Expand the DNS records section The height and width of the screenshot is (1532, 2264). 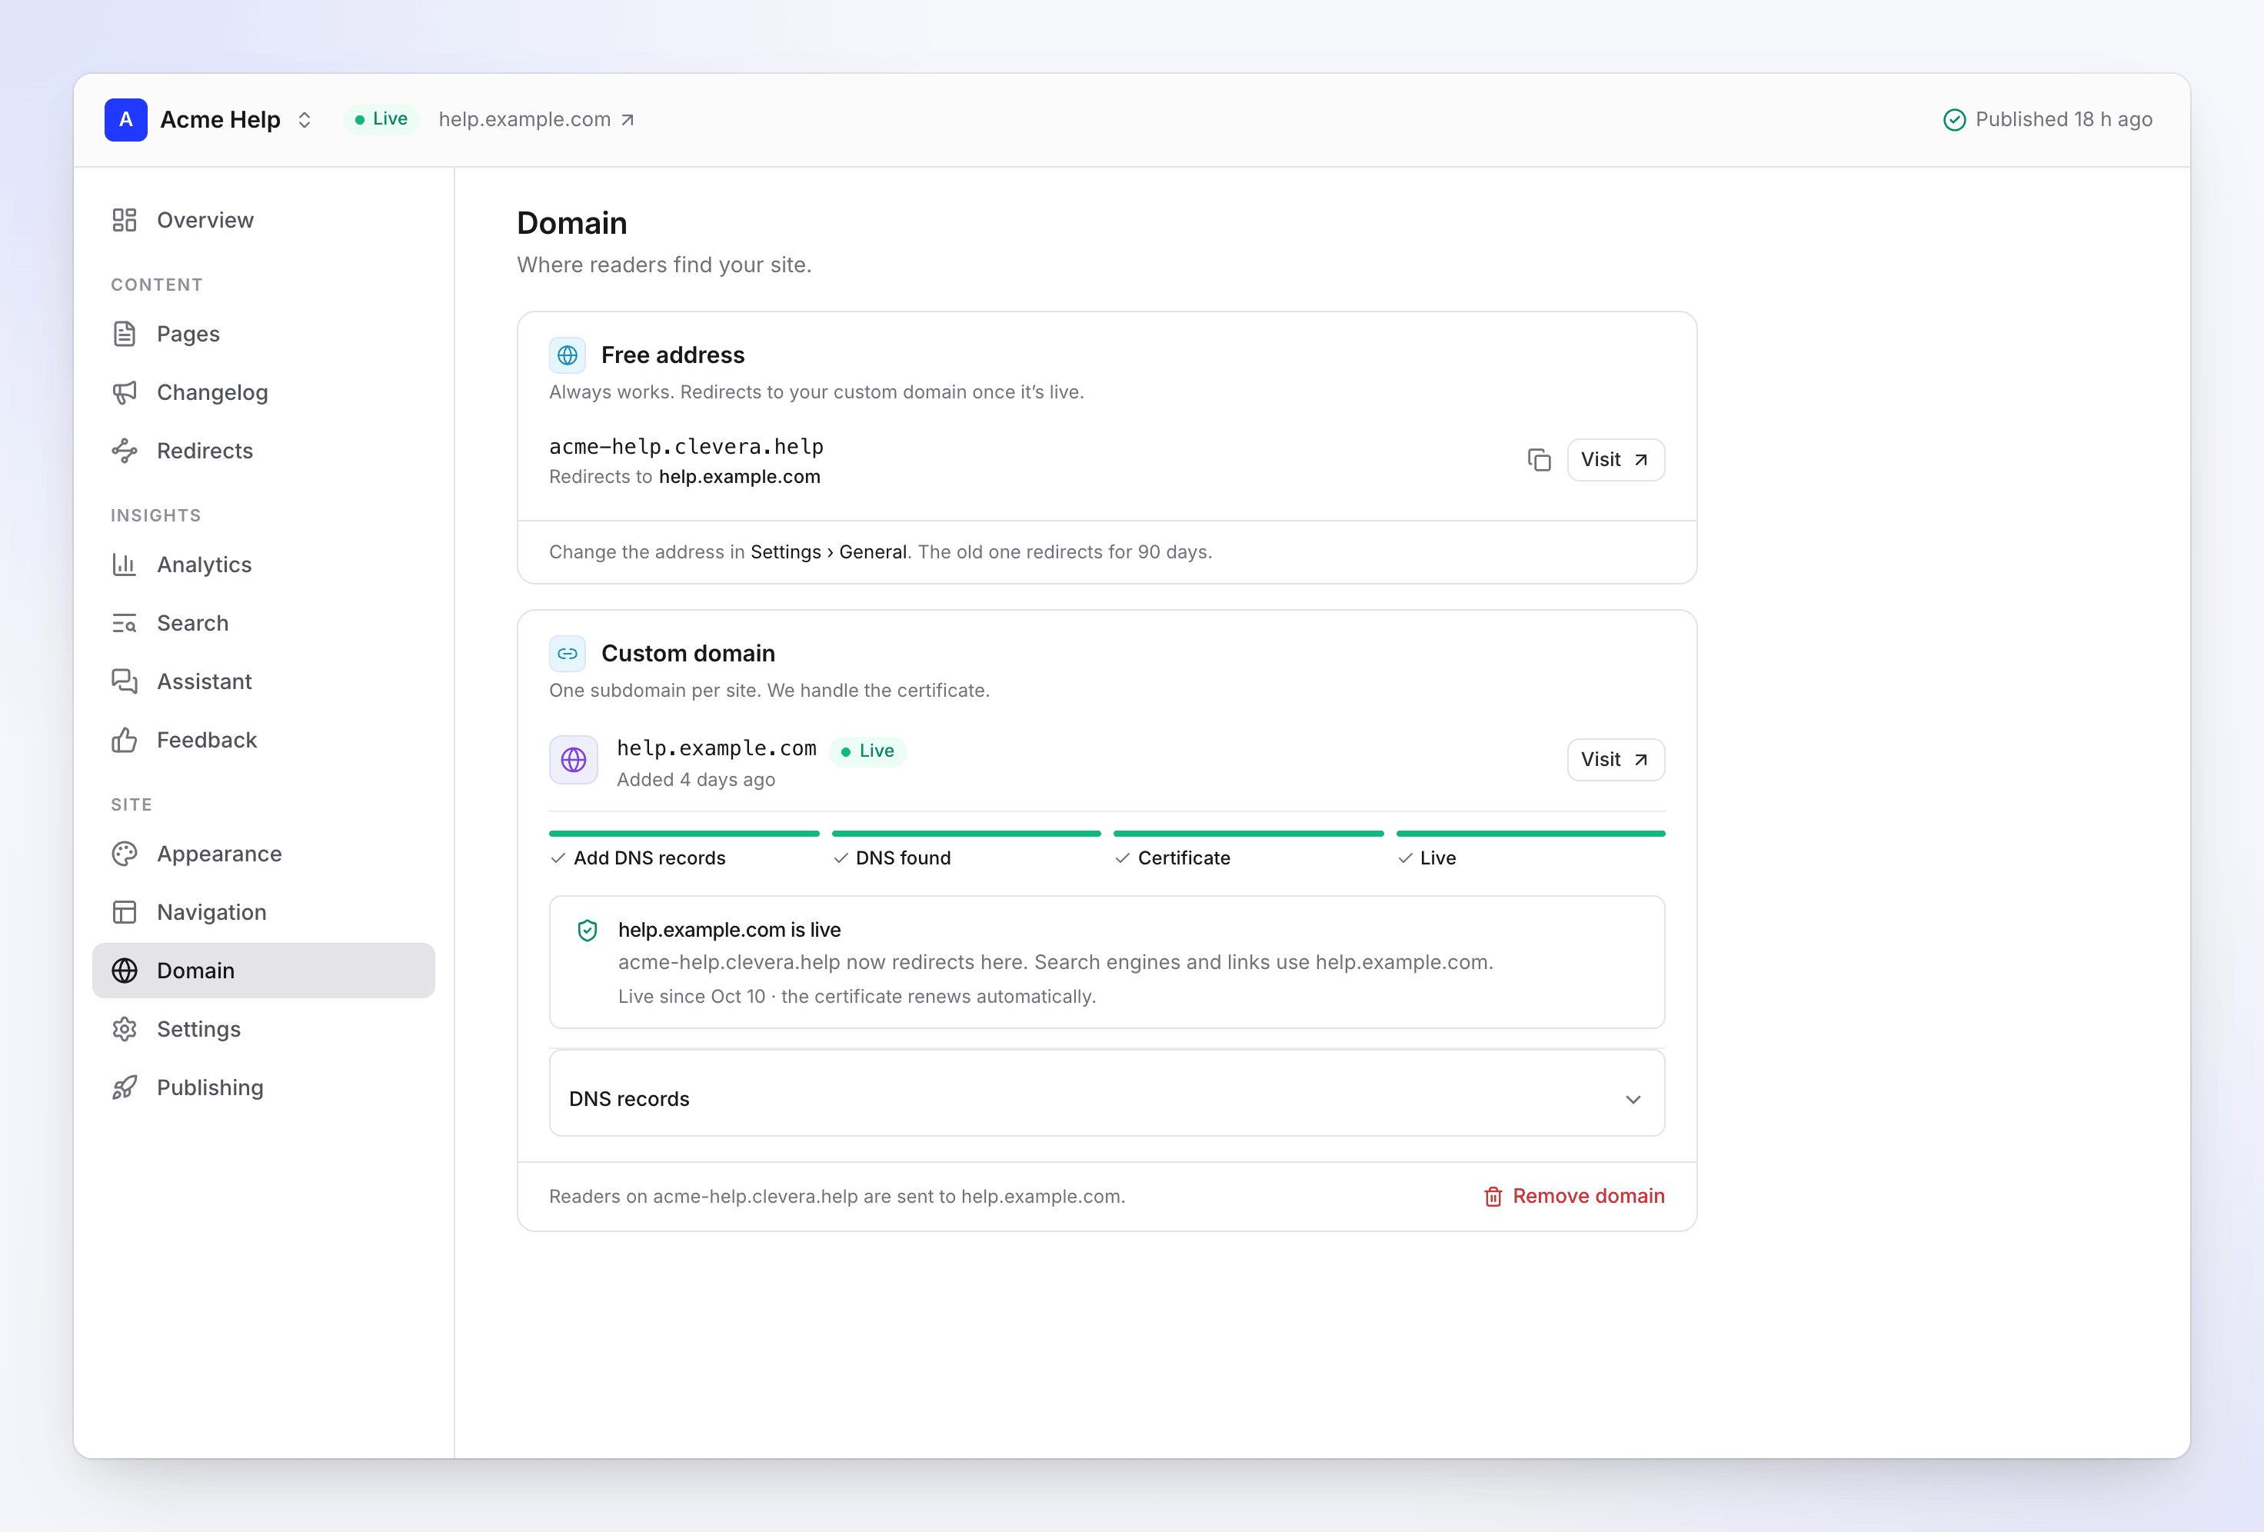point(1107,1099)
